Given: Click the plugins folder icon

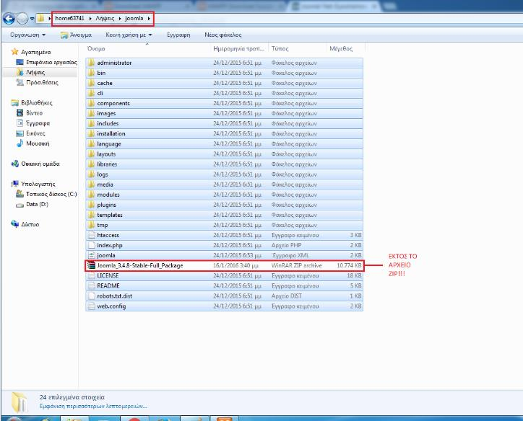Looking at the screenshot, I should (x=92, y=205).
